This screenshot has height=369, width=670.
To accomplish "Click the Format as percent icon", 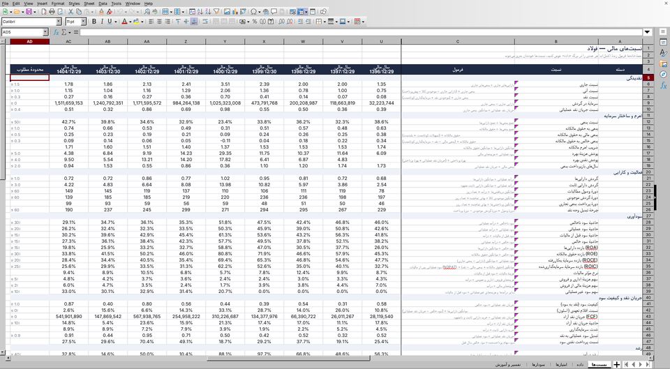I will tap(255, 22).
